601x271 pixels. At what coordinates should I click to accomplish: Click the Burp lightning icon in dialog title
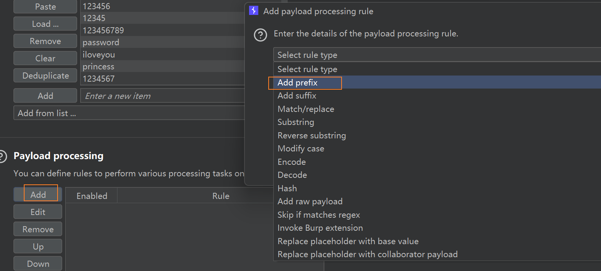point(254,11)
